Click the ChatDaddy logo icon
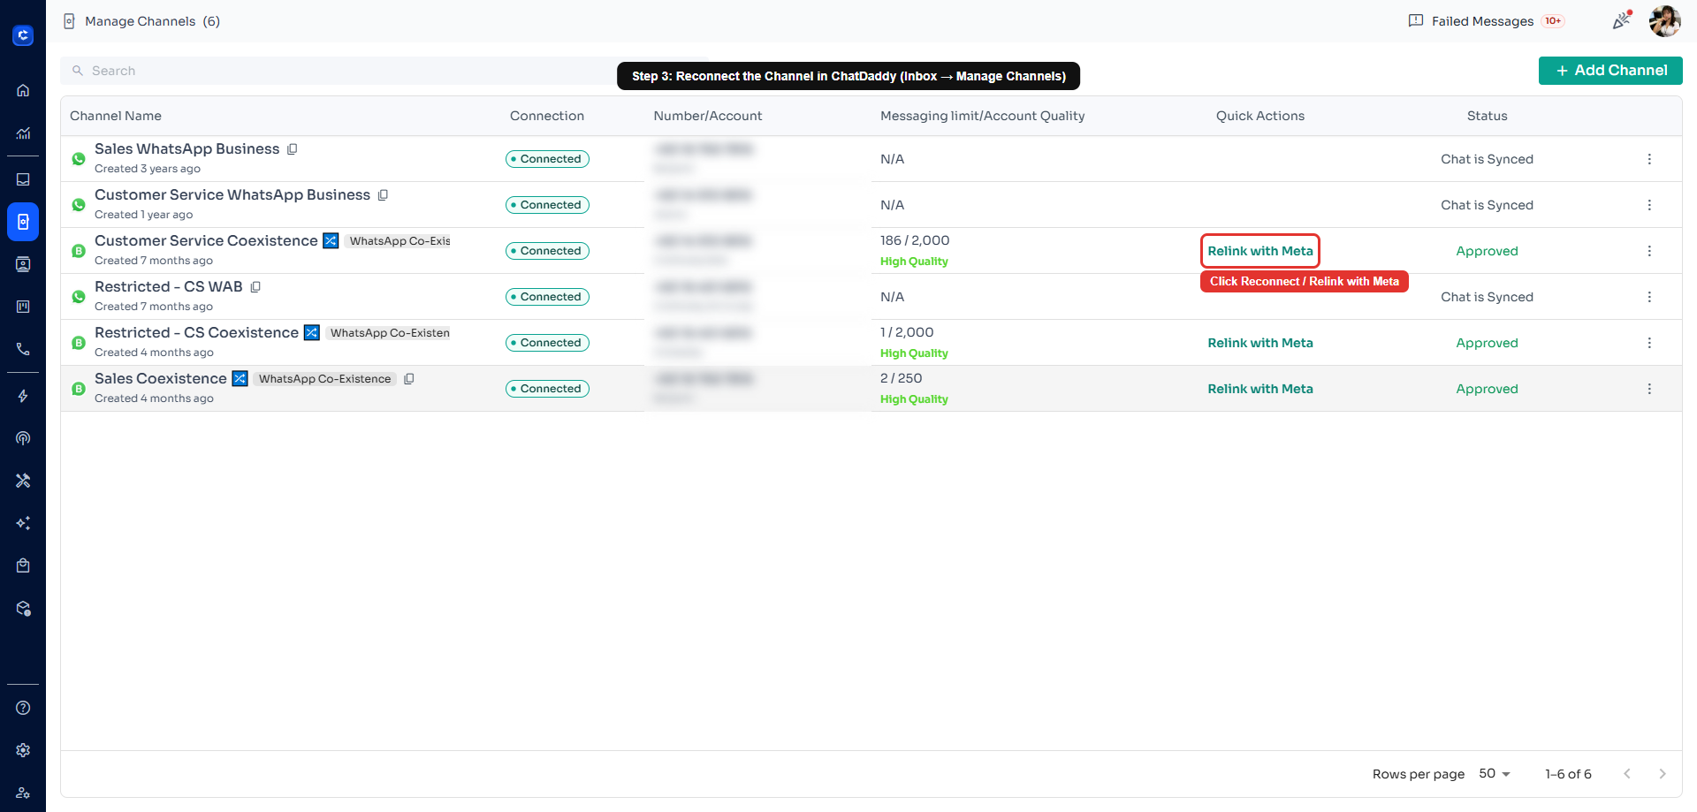 tap(23, 35)
